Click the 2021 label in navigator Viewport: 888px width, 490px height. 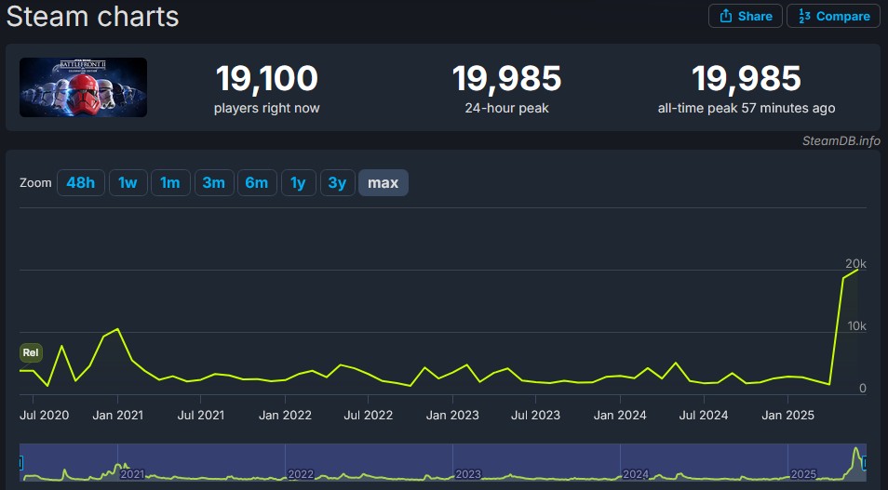[x=132, y=474]
